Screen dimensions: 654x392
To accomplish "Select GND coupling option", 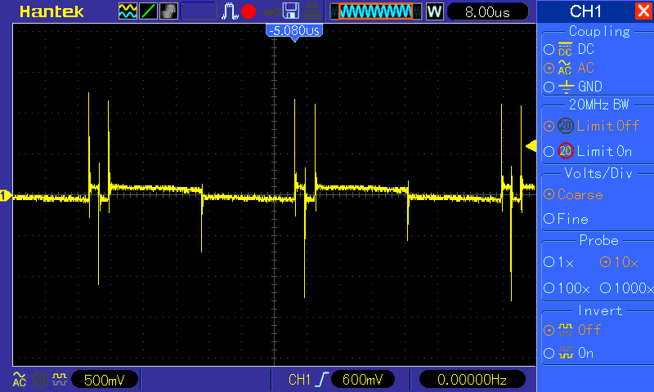I will coord(573,87).
